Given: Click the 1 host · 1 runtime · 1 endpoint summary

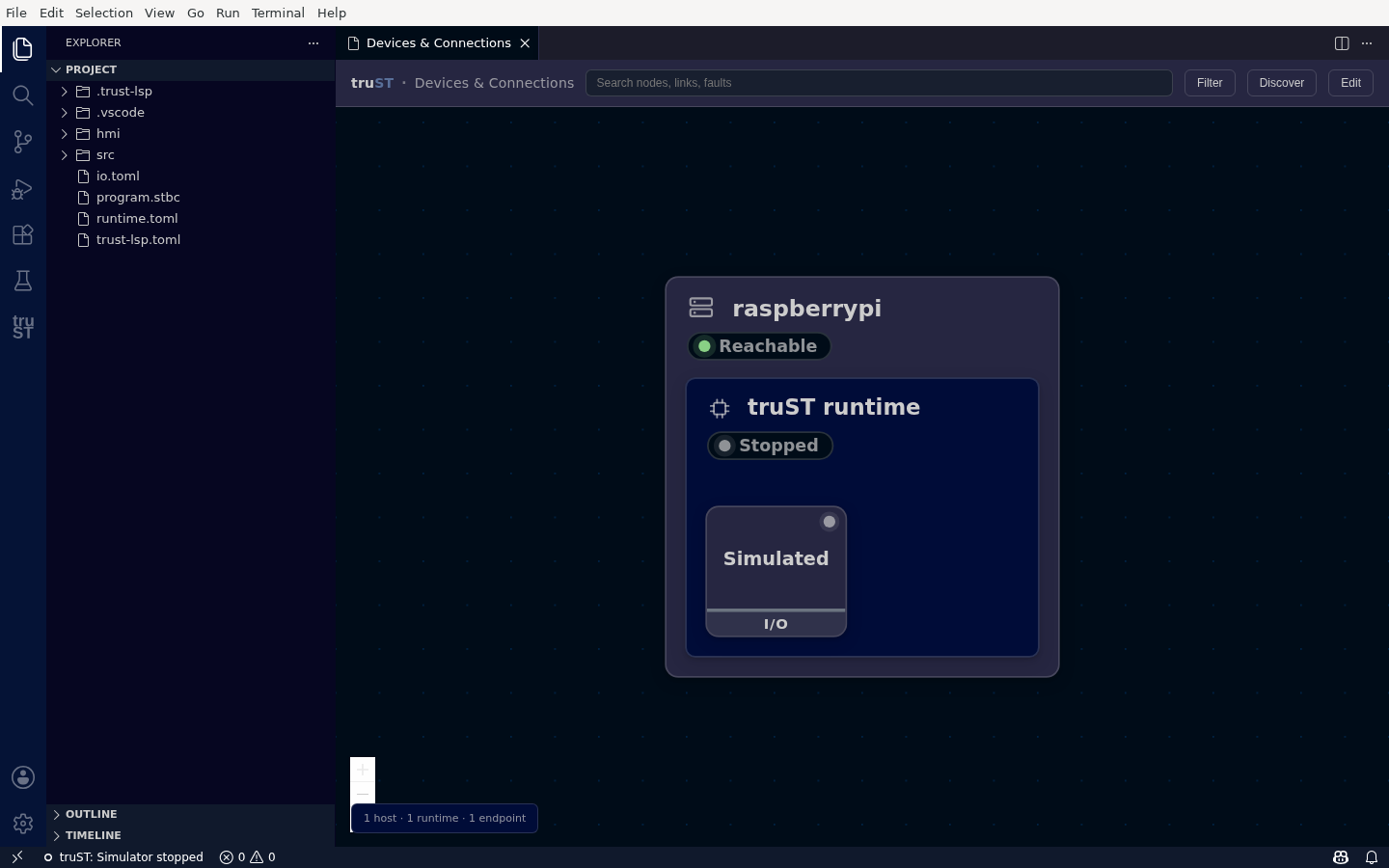Looking at the screenshot, I should pos(445,818).
